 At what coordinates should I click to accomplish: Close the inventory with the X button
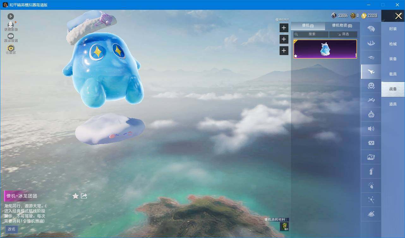tap(399, 16)
